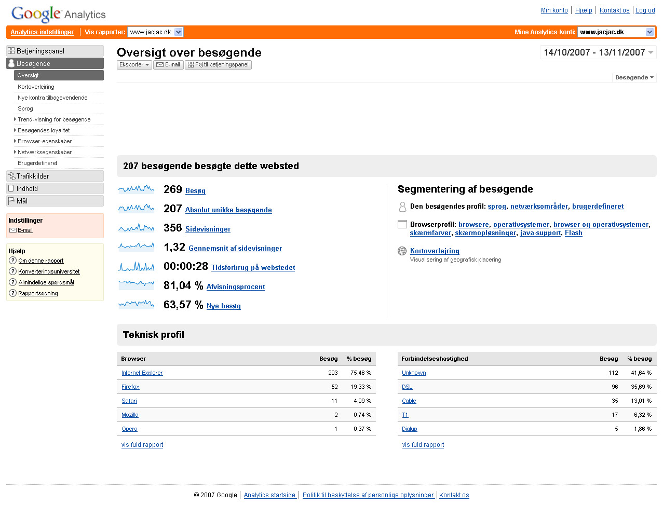Open the Internet Explorer browser row link
Screen dimensions: 663x505
142,373
